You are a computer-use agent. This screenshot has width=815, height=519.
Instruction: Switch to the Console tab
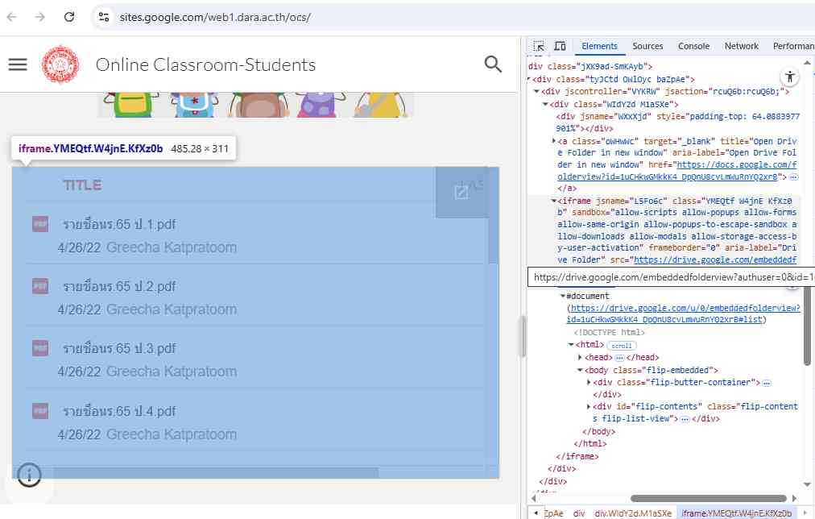click(x=693, y=47)
